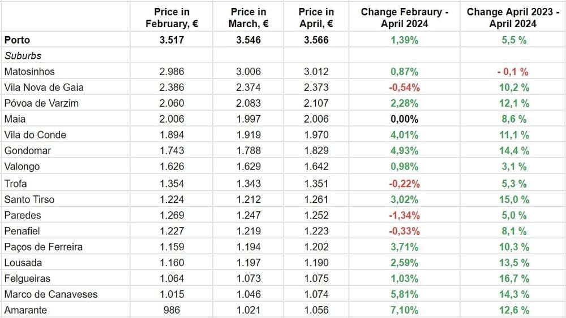Click Santo Tirso's April price 1.261
Screen dimensions: 566x318
316,199
